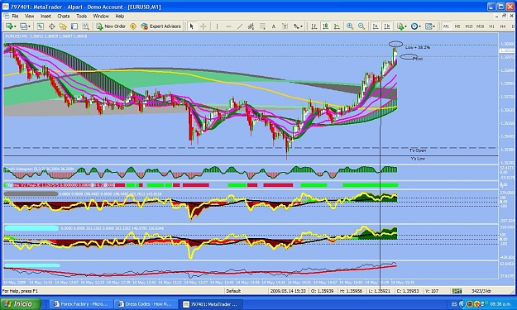Open the Inicio start button
Screen dimensions: 517x310
pos(21,303)
